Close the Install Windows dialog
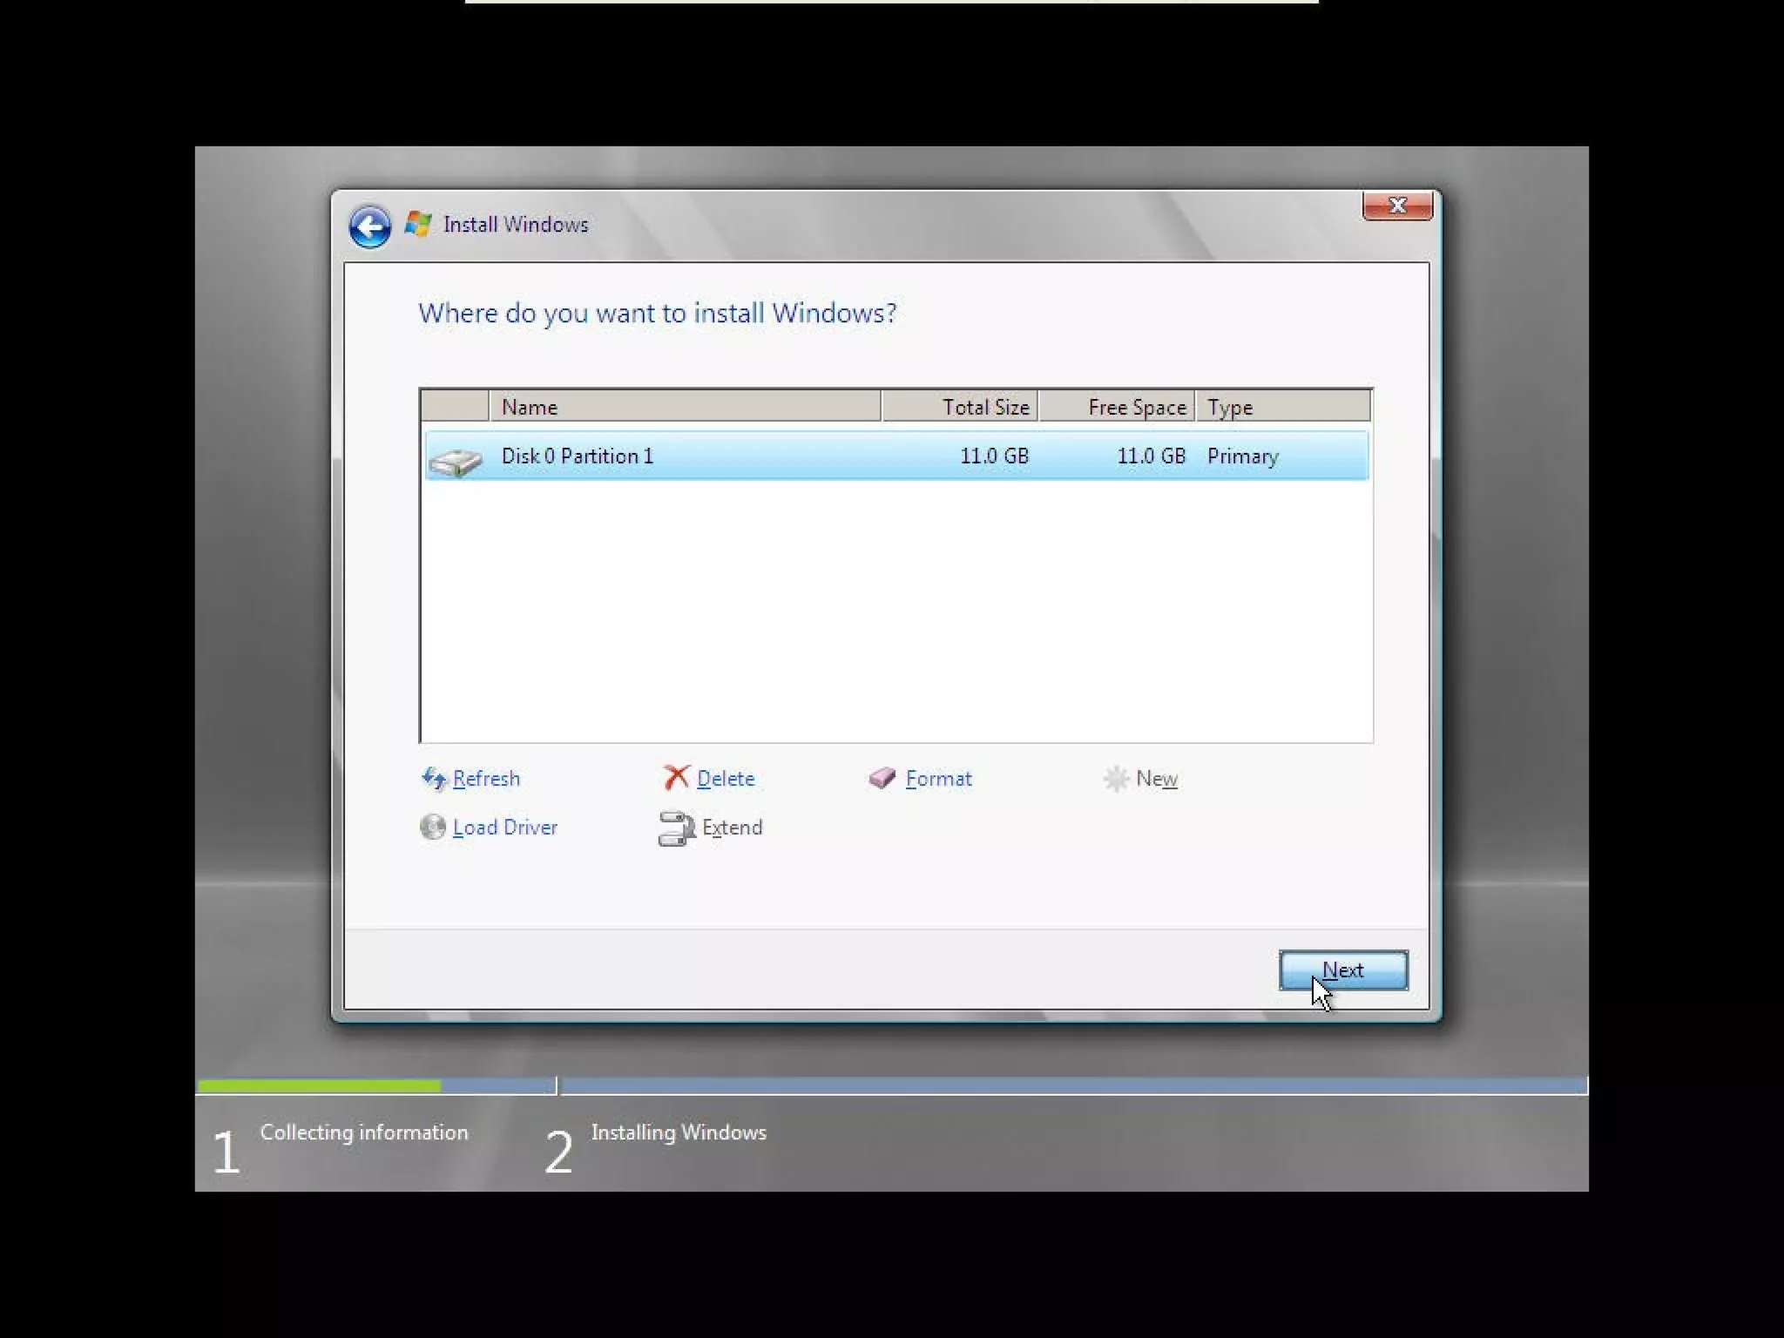 click(x=1397, y=206)
